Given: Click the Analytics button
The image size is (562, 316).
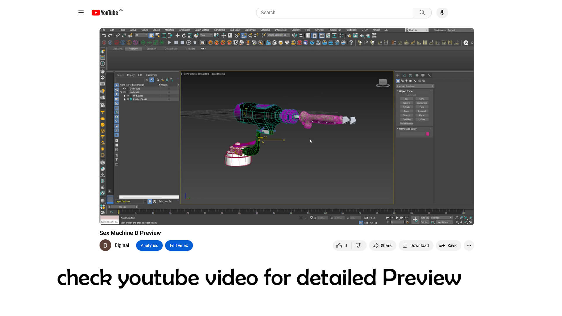Looking at the screenshot, I should pos(149,245).
